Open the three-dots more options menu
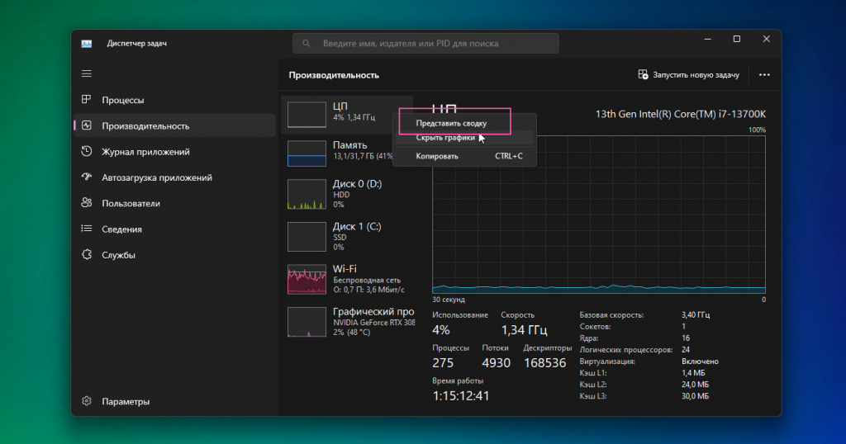Viewport: 846px width, 444px height. [764, 75]
